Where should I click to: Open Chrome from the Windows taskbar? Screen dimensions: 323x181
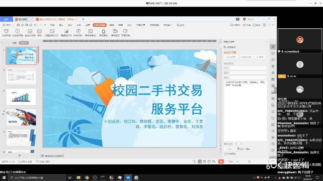(87, 178)
